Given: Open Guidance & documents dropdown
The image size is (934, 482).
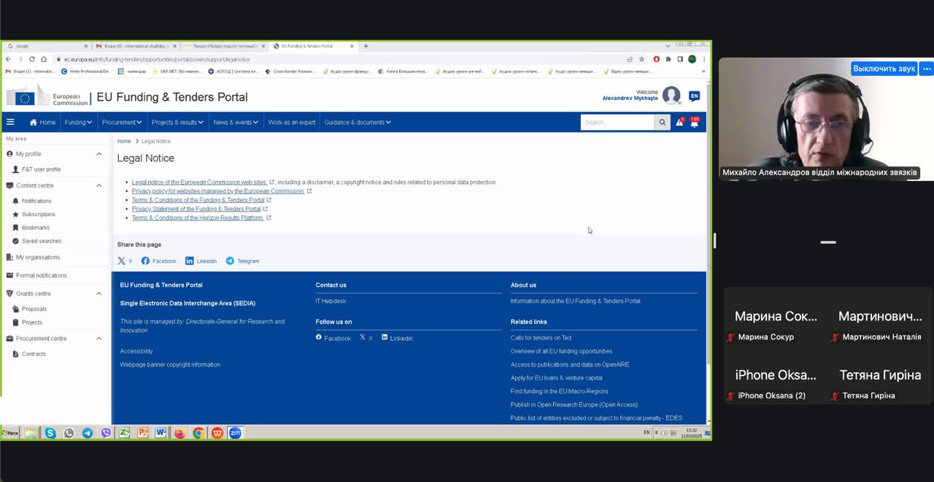Looking at the screenshot, I should (358, 122).
